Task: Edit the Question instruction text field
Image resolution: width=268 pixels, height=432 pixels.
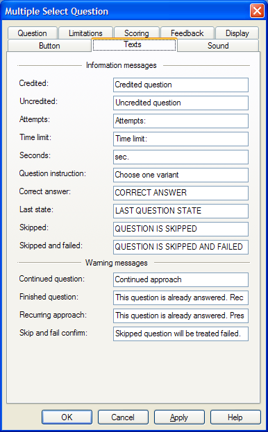Action: [181, 175]
